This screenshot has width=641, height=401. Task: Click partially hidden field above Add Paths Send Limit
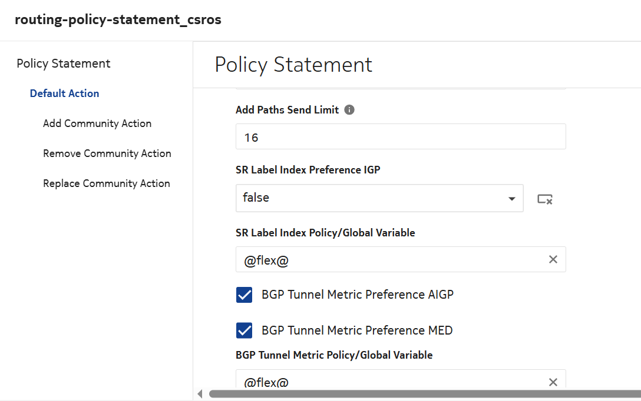click(x=401, y=89)
